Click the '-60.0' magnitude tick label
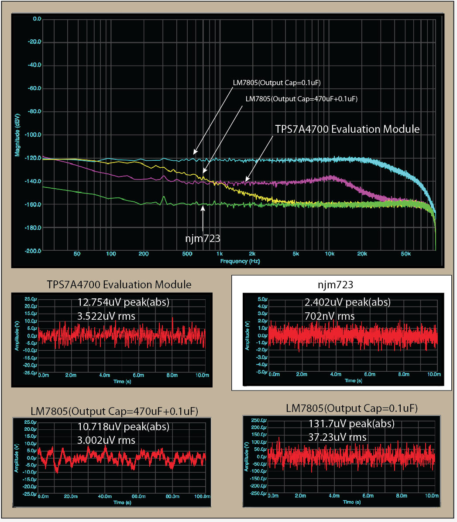Image resolution: width=457 pixels, height=522 pixels. click(34, 89)
